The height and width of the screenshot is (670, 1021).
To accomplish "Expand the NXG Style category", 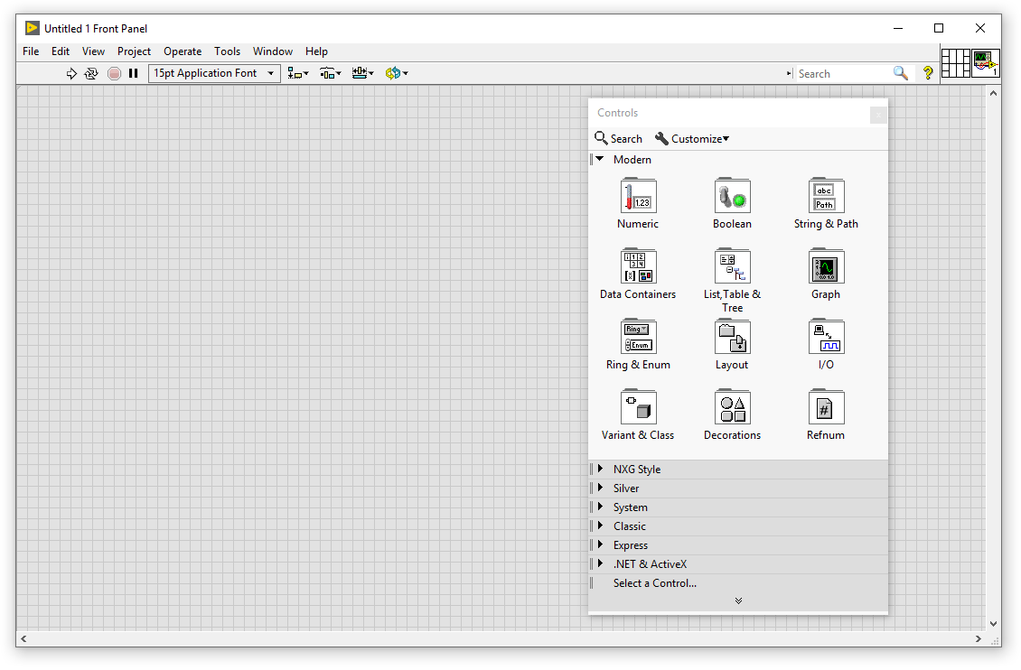I will (600, 469).
